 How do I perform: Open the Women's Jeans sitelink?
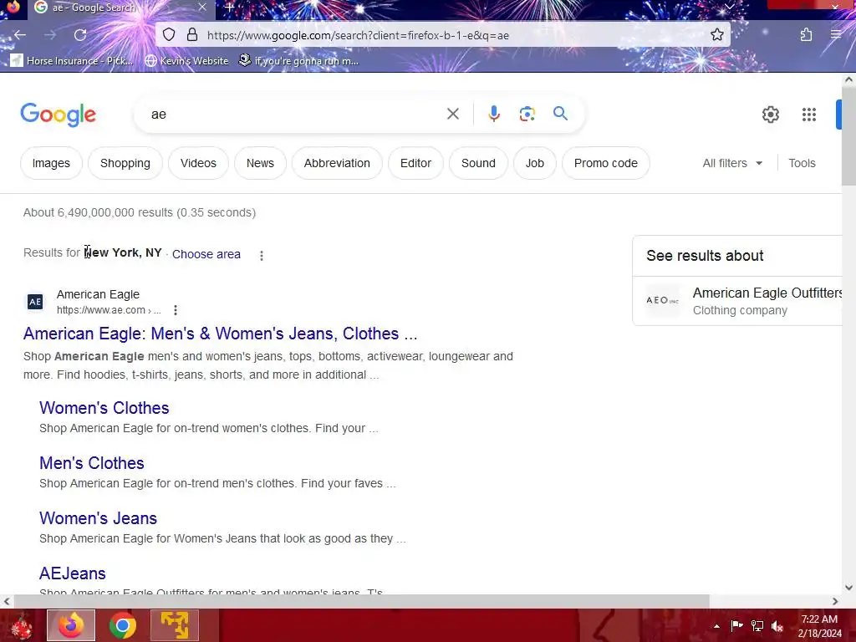pos(99,518)
